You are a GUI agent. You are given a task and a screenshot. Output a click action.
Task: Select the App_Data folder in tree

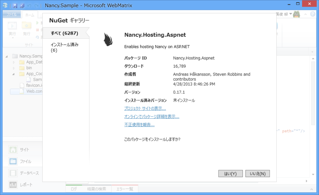pyautogui.click(x=34, y=62)
